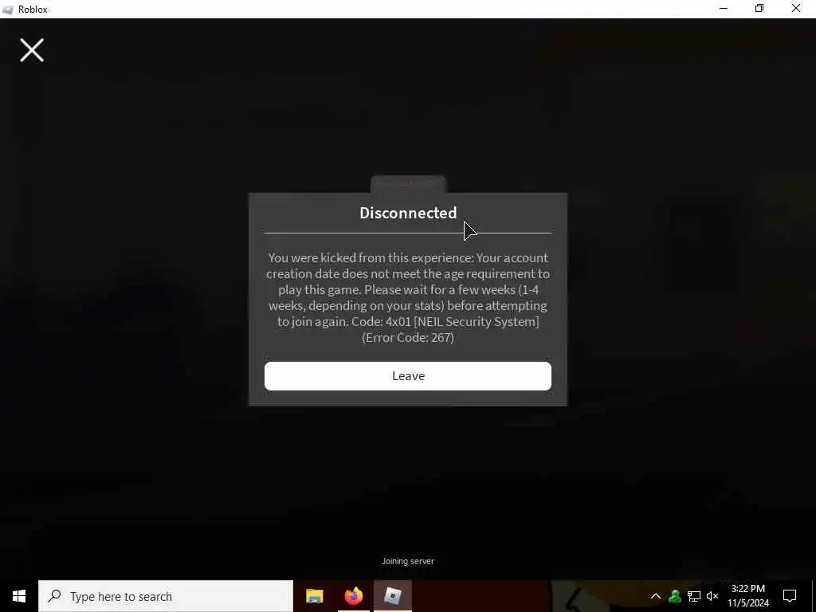Click the date 11/5/2024 in taskbar
The image size is (816, 612).
(747, 603)
